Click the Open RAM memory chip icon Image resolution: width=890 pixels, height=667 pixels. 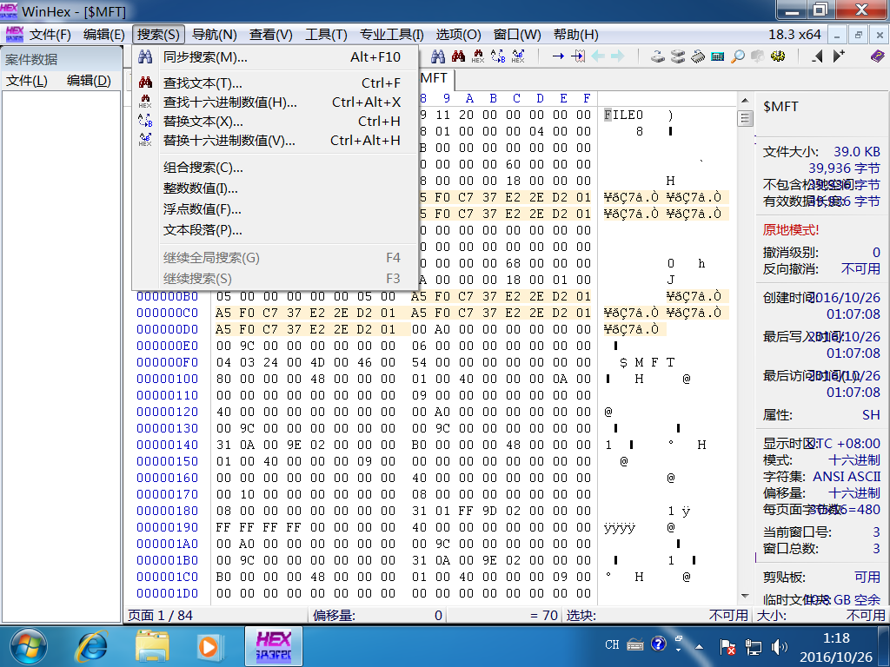point(698,56)
